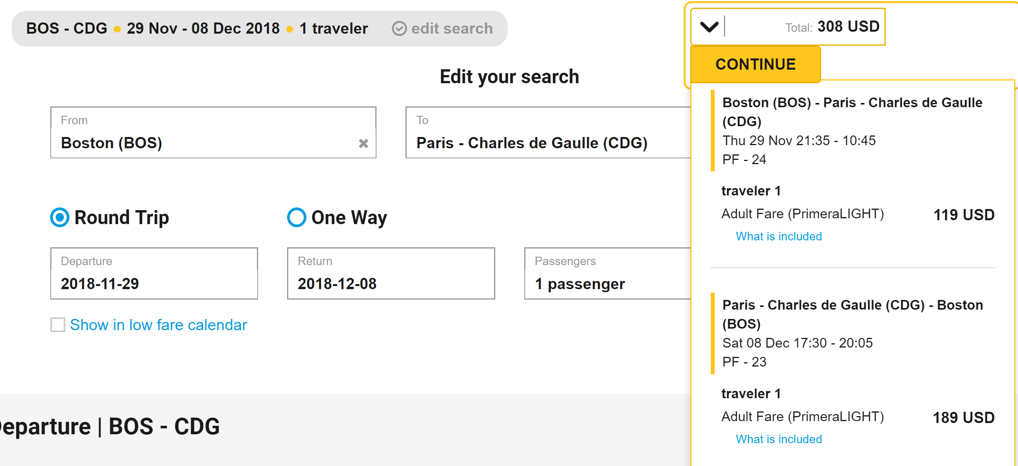
Task: Click the BOS - CDG search summary text
Action: pos(67,29)
